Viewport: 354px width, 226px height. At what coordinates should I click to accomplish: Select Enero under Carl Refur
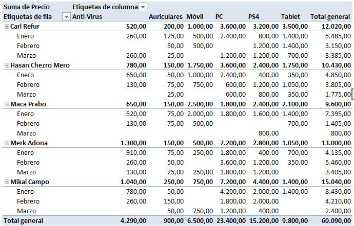coord(25,36)
